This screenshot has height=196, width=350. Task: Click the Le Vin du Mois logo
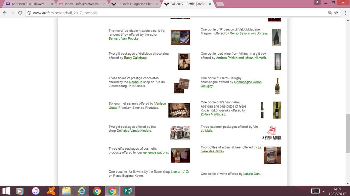point(271,133)
